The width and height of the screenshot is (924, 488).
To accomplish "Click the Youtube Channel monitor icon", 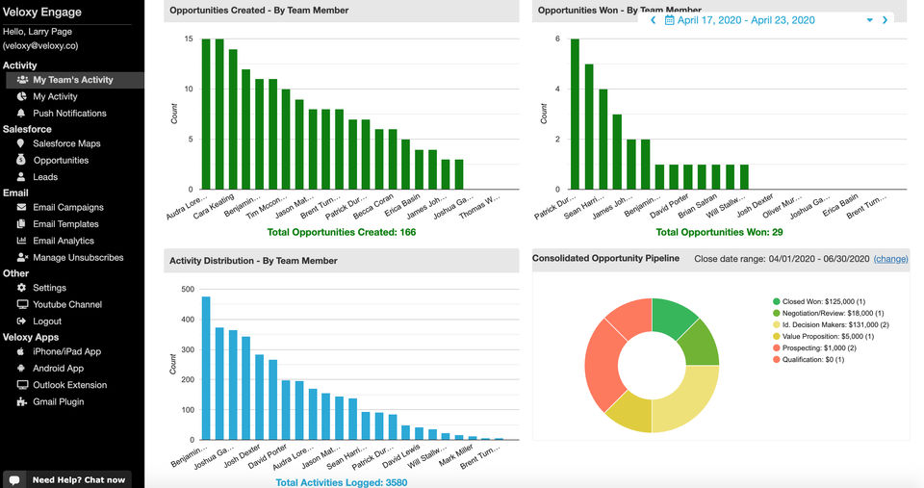I will pos(22,304).
